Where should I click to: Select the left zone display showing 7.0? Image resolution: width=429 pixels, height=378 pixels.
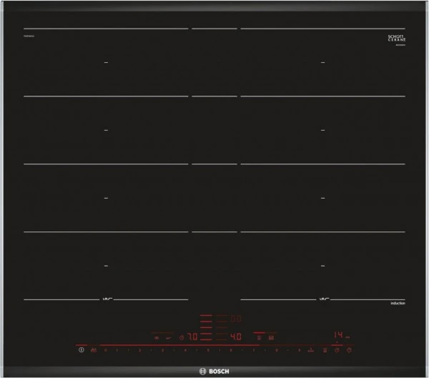click(x=192, y=337)
